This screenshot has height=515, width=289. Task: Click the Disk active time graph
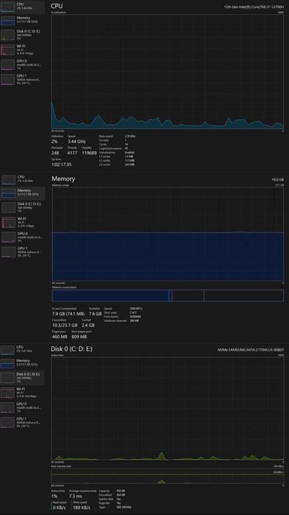click(x=168, y=408)
